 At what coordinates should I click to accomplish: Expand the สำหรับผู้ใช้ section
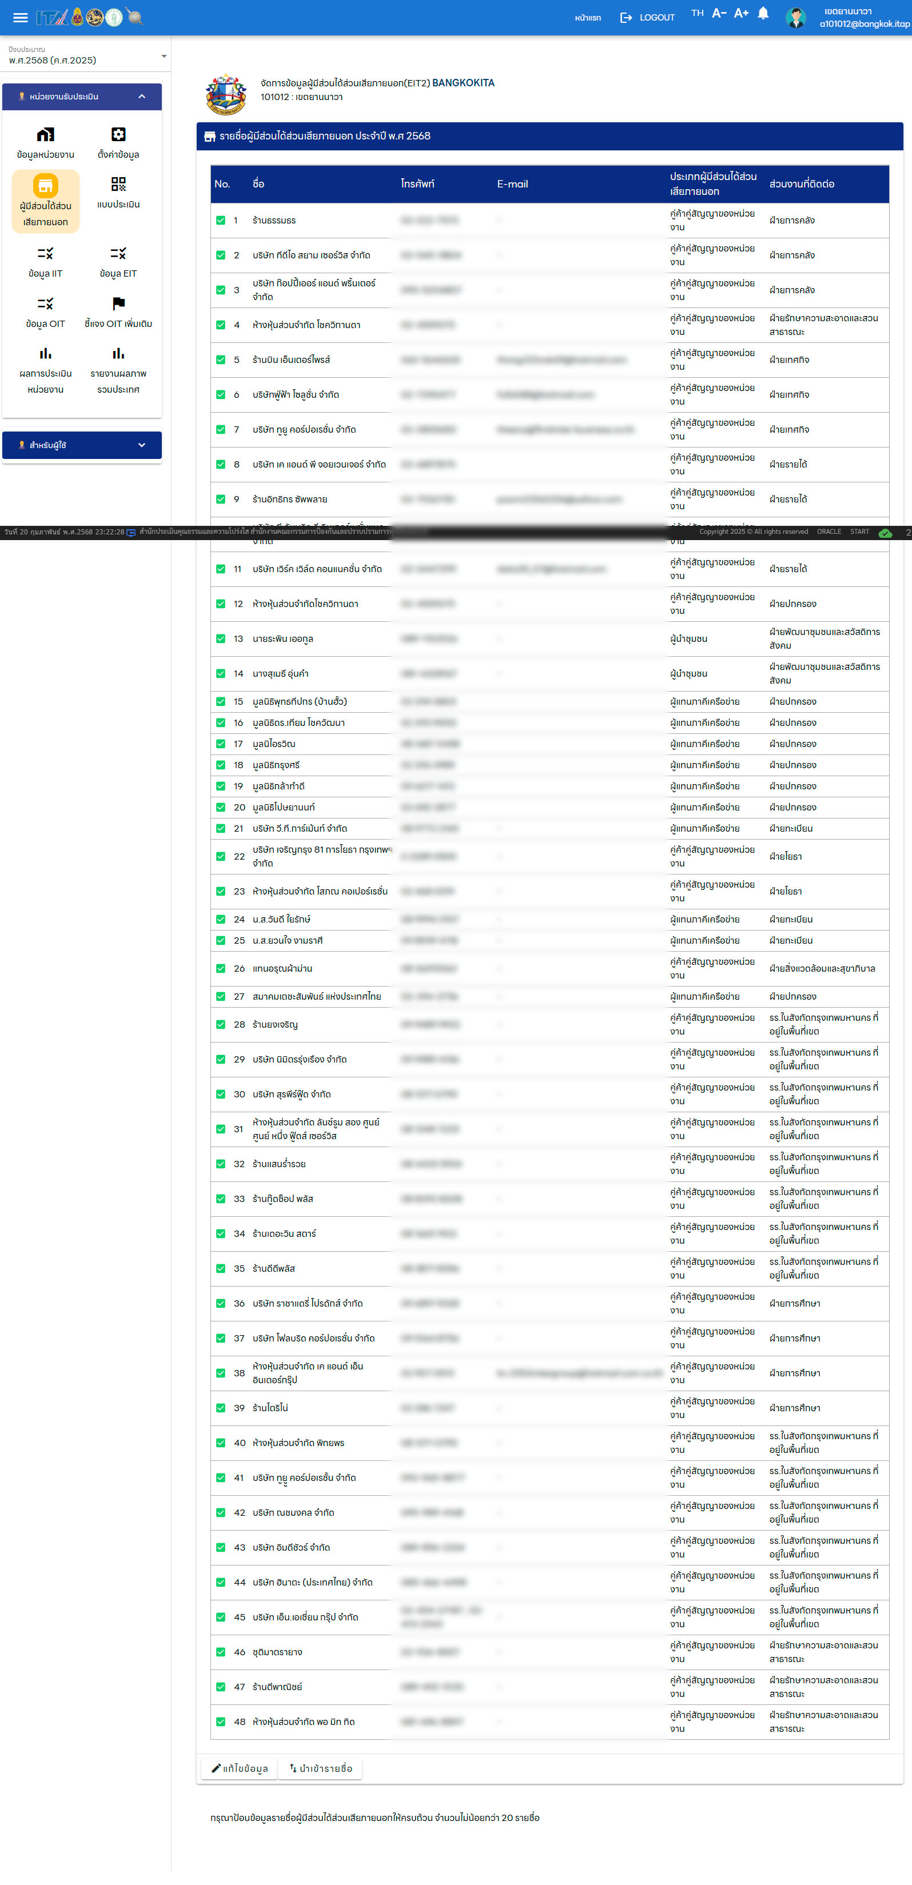click(141, 445)
